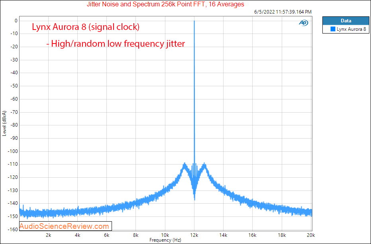Click the 4k frequency axis label
371x244 pixels.
77,235
